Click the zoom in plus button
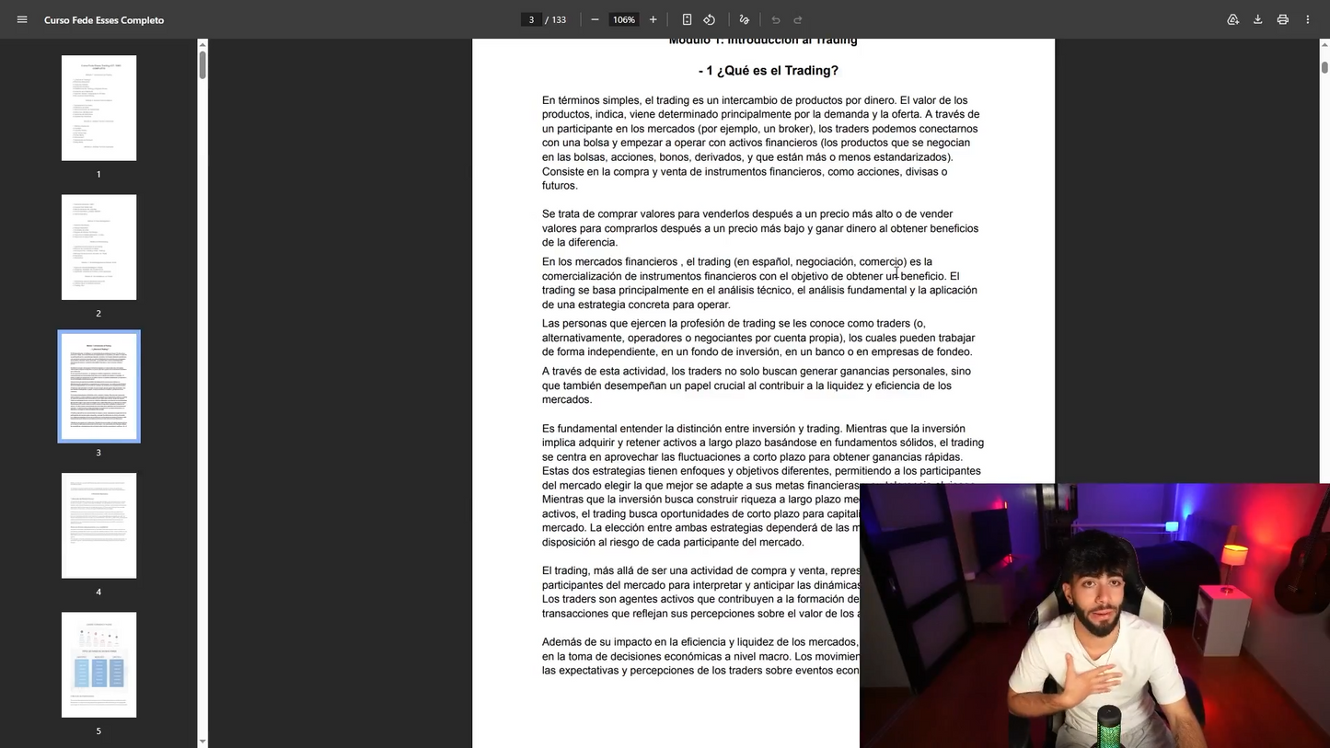The image size is (1330, 748). pos(653,19)
